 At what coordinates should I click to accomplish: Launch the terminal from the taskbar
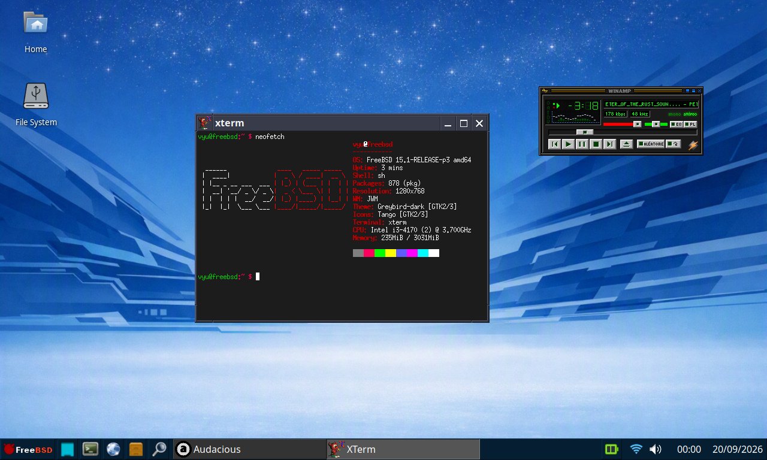pos(90,449)
